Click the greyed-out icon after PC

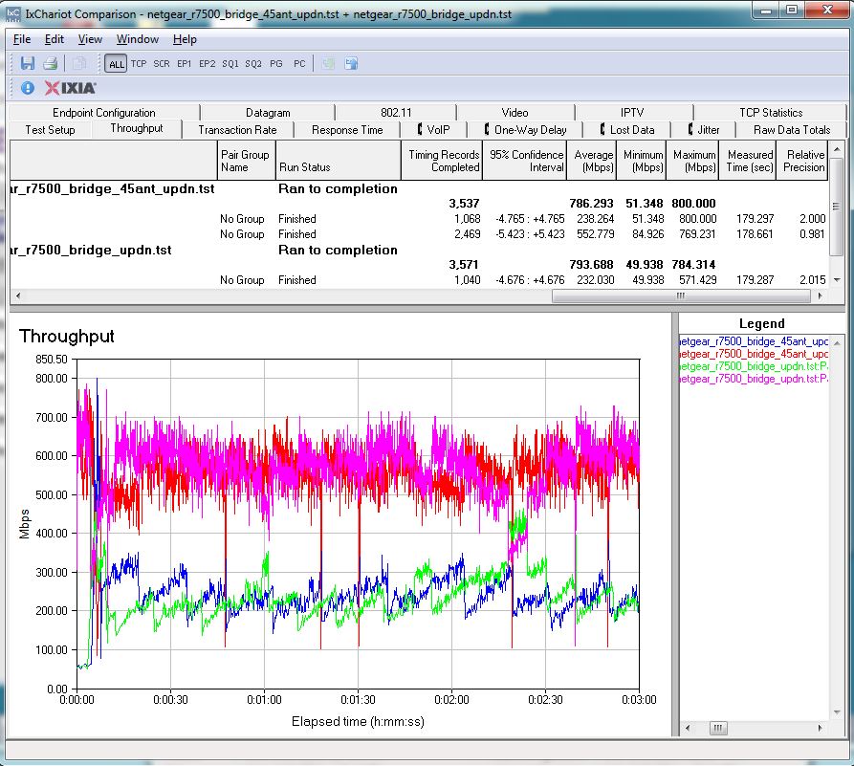point(328,64)
